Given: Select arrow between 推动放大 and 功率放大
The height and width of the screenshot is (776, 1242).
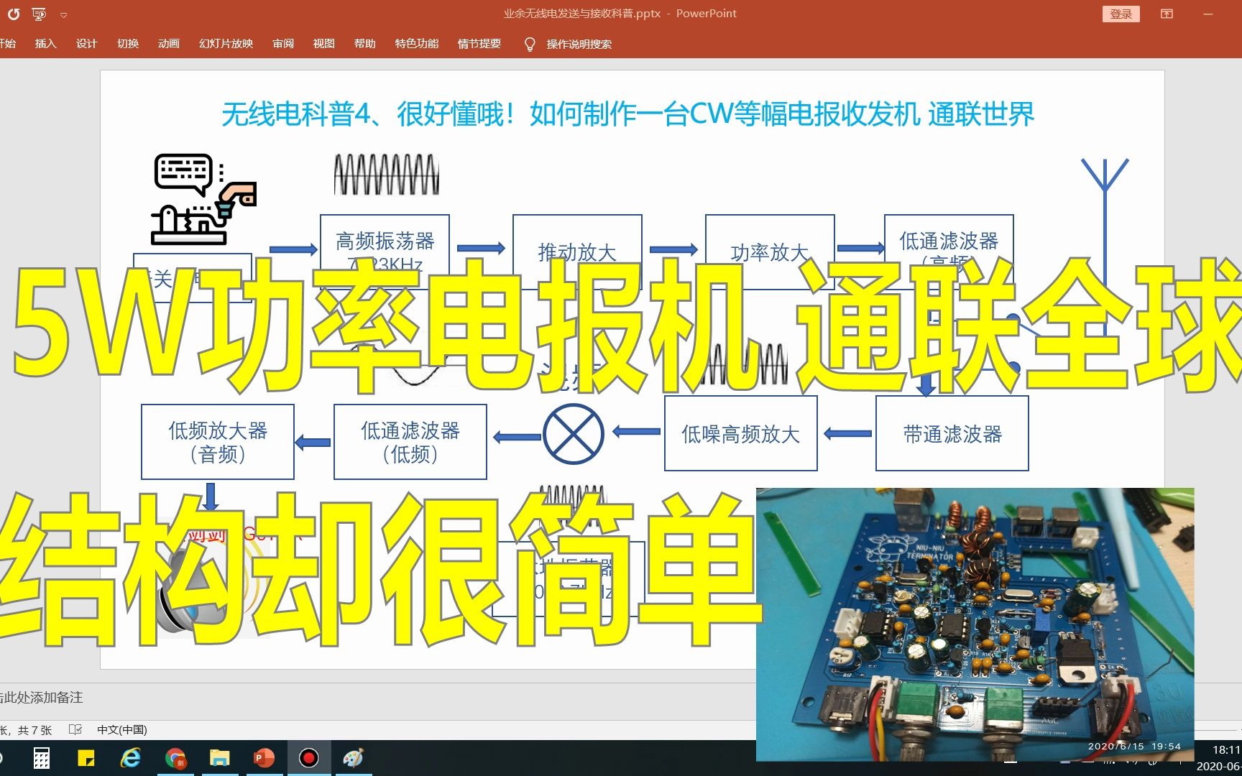Looking at the screenshot, I should pyautogui.click(x=674, y=249).
